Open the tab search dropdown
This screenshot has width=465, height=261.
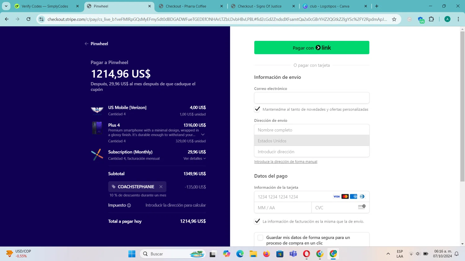6,6
